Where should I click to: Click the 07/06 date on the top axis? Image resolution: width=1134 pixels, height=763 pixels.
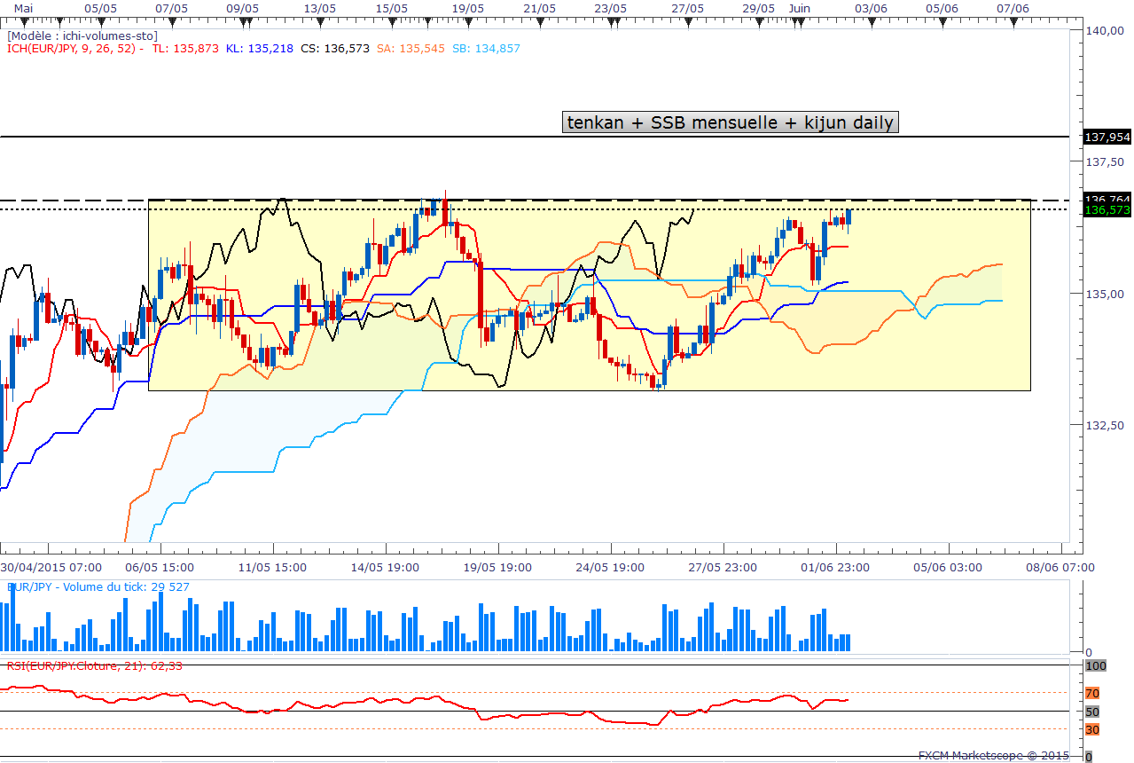pos(1013,7)
